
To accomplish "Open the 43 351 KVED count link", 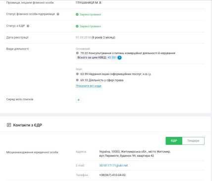I will click(x=112, y=58).
